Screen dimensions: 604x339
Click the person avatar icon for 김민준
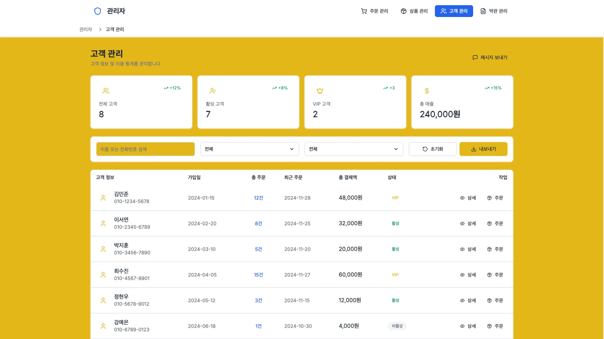(x=103, y=198)
